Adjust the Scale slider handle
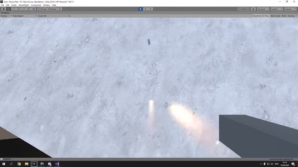The width and height of the screenshot is (298, 167). click(45, 16)
